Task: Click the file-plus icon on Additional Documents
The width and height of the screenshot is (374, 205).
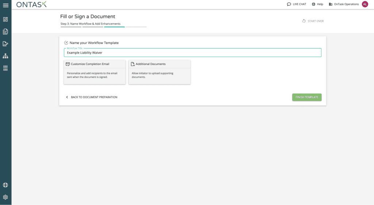Action: [x=133, y=64]
